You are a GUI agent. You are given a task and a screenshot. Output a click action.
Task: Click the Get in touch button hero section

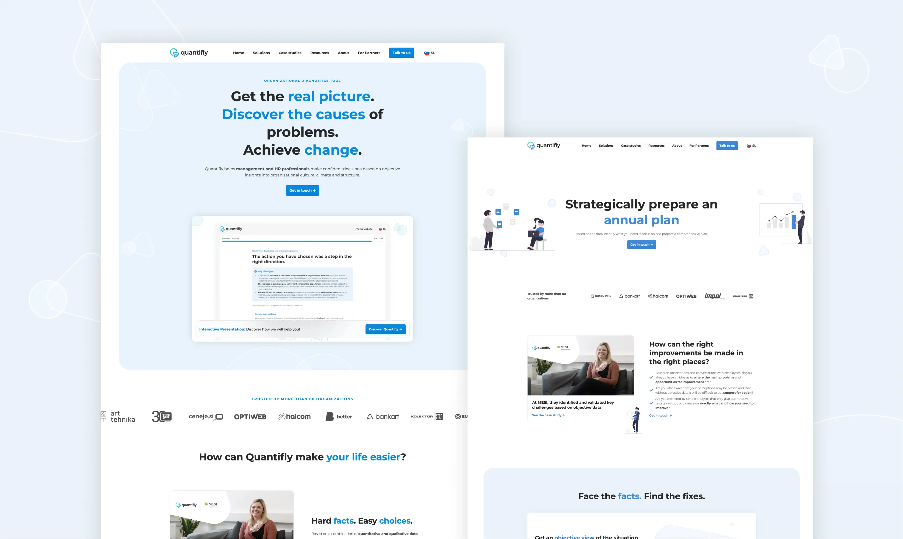click(302, 190)
